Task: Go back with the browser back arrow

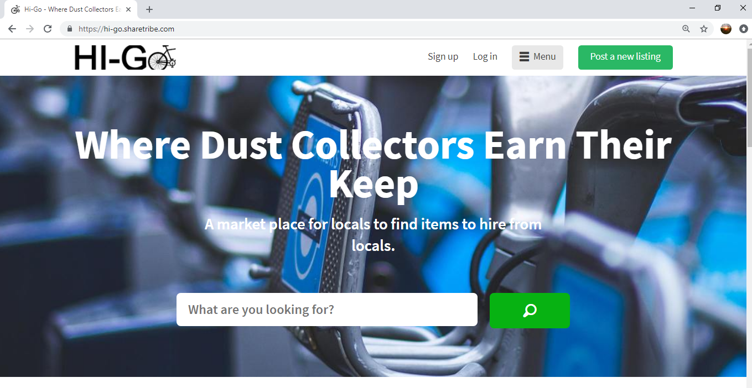Action: (x=12, y=29)
